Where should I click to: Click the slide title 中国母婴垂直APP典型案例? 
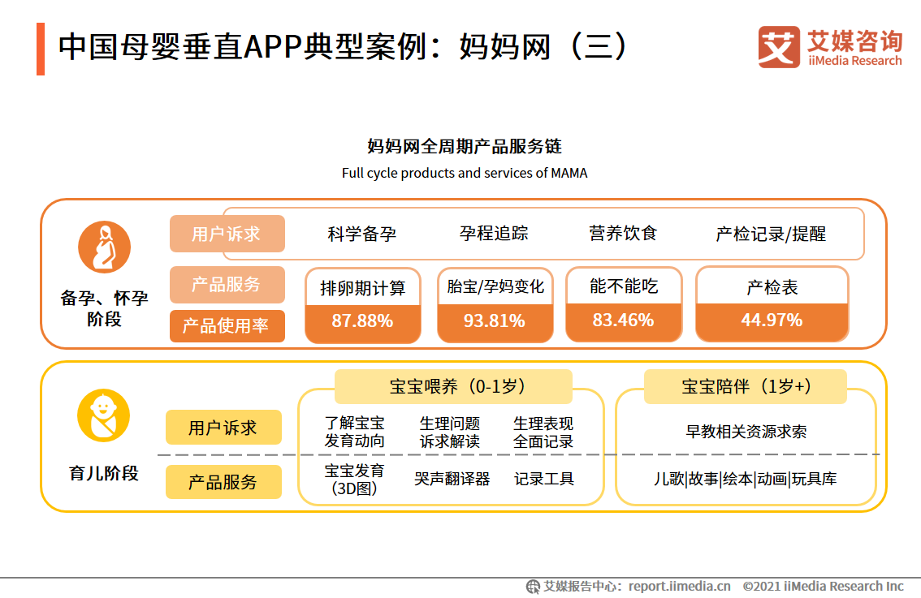(343, 47)
